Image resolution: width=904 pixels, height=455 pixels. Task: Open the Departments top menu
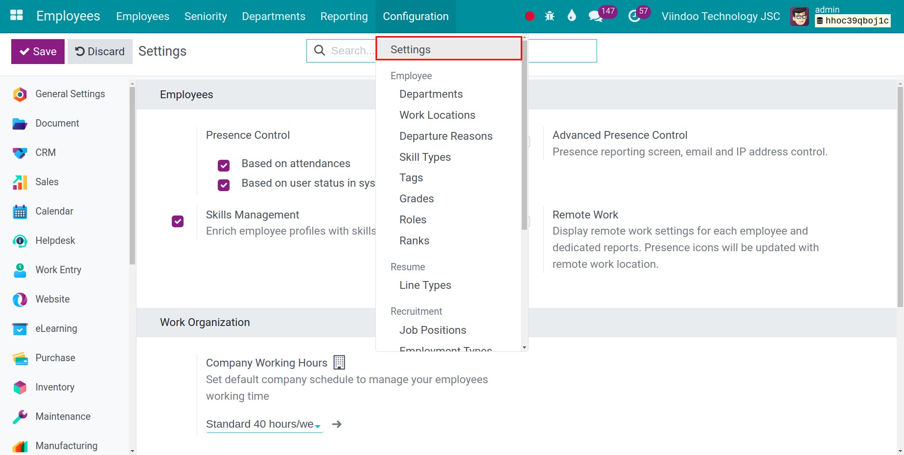click(274, 16)
